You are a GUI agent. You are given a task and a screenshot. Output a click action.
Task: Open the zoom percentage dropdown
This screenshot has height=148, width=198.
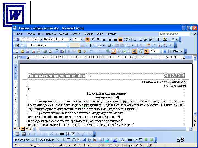point(161,51)
